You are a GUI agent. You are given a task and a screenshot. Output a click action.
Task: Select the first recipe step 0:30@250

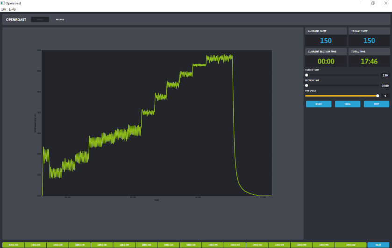pos(13,245)
